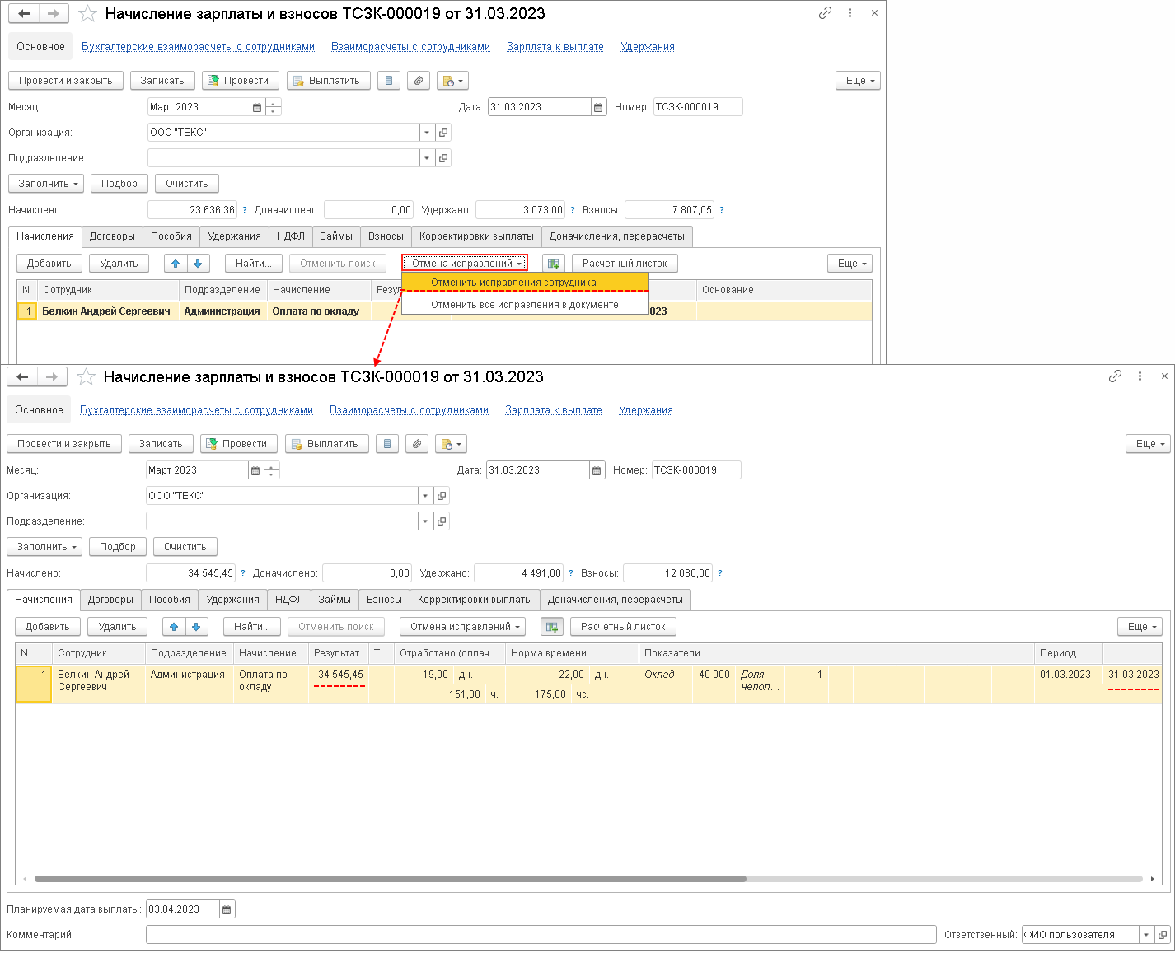Image resolution: width=1175 pixels, height=953 pixels.
Task: Click the Номер field in the lower window
Action: pyautogui.click(x=696, y=470)
